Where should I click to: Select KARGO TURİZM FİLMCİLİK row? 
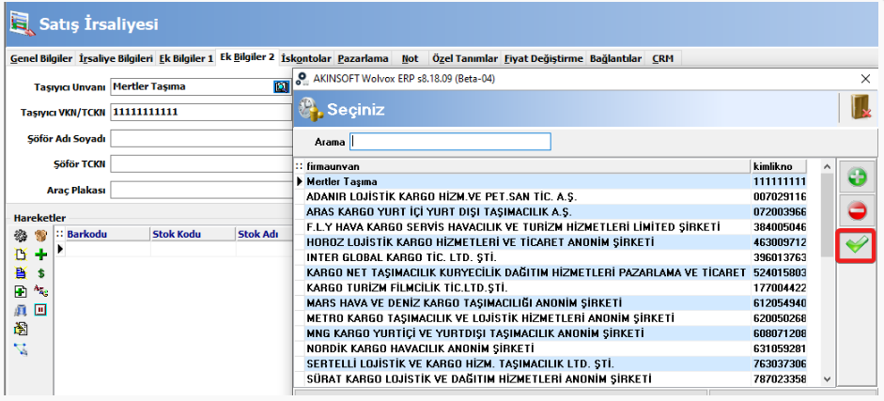(551, 287)
